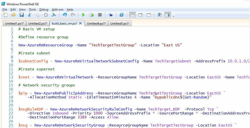Image resolution: width=250 pixels, height=128 pixels.
Task: Open the Add-ons menu
Action: click(58, 10)
